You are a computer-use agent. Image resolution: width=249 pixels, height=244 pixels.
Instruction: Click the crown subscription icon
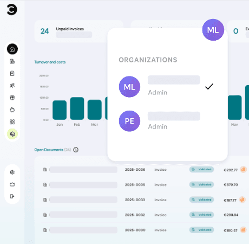coord(12,184)
